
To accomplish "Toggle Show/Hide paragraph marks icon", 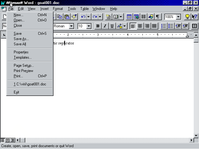I will pos(158,17).
